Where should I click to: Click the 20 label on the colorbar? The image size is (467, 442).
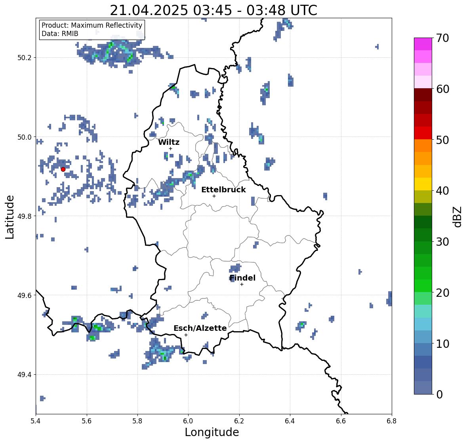442,293
